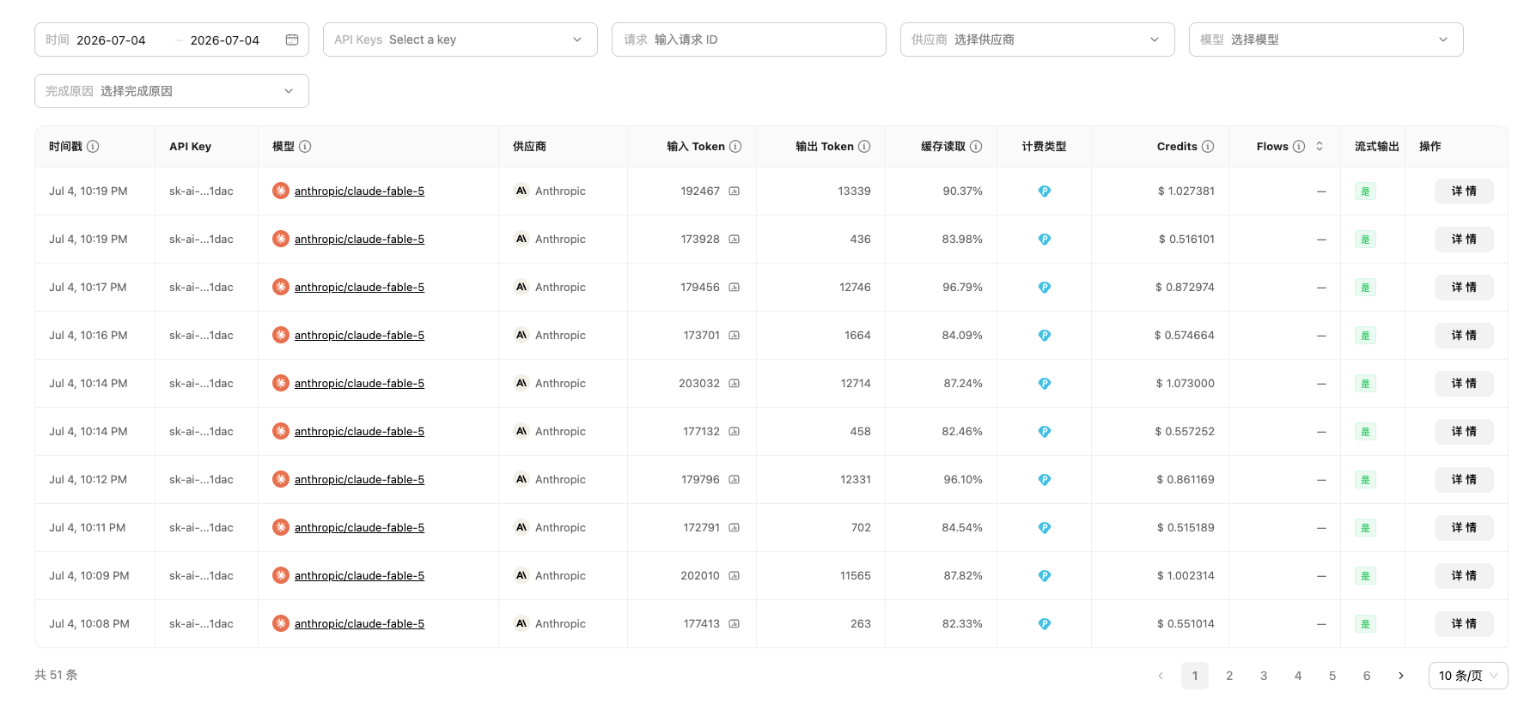
Task: Click token detail icon next to 173928
Action: 735,240
